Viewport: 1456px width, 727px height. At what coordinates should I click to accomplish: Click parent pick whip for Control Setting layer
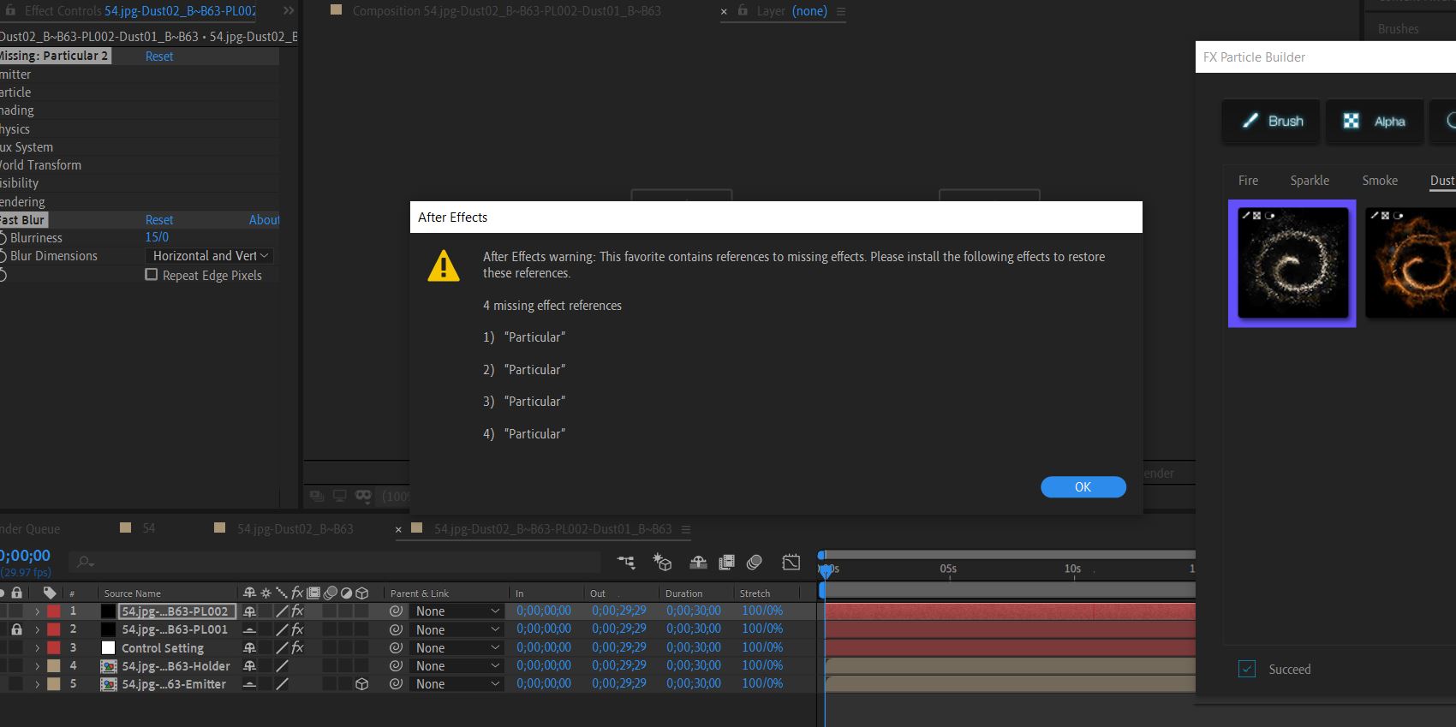(x=396, y=647)
